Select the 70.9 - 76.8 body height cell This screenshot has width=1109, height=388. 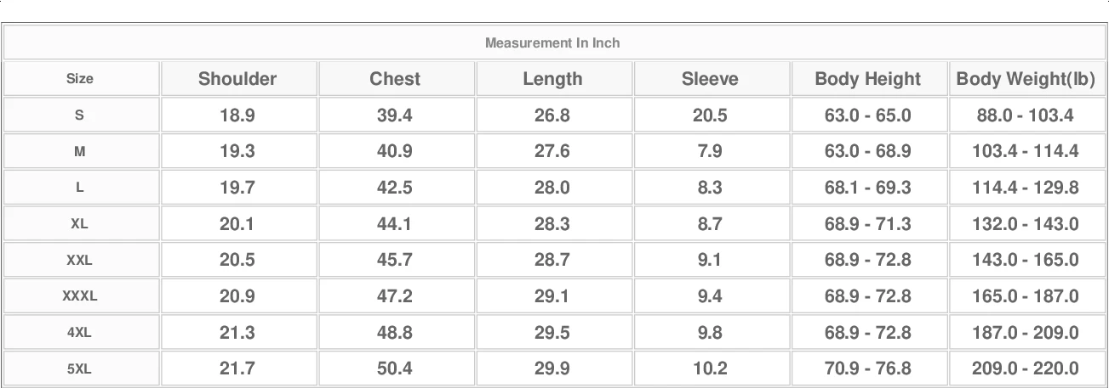click(868, 368)
